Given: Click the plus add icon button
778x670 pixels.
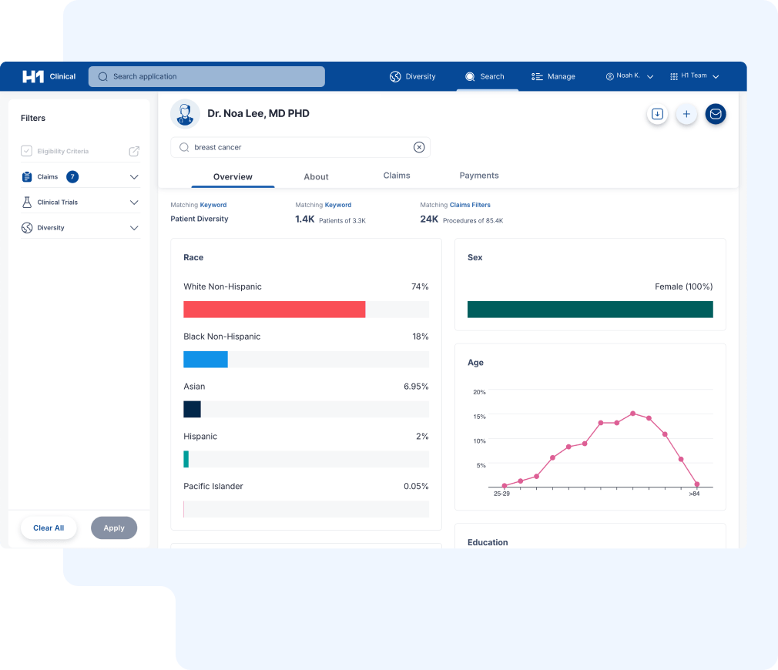Looking at the screenshot, I should tap(686, 114).
